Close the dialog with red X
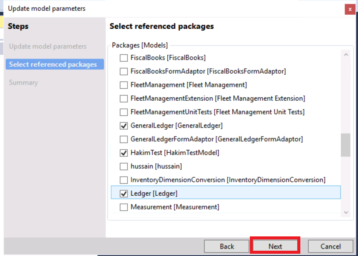 tap(350, 9)
